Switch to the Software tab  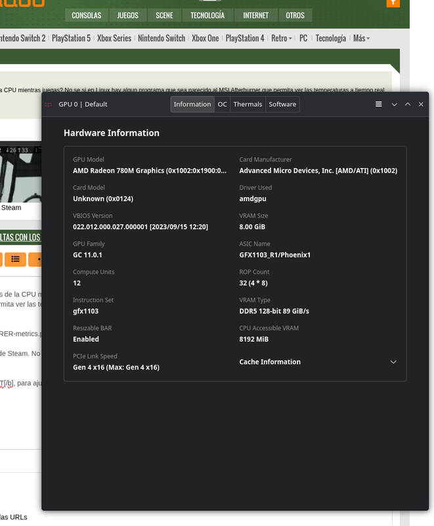click(x=282, y=105)
